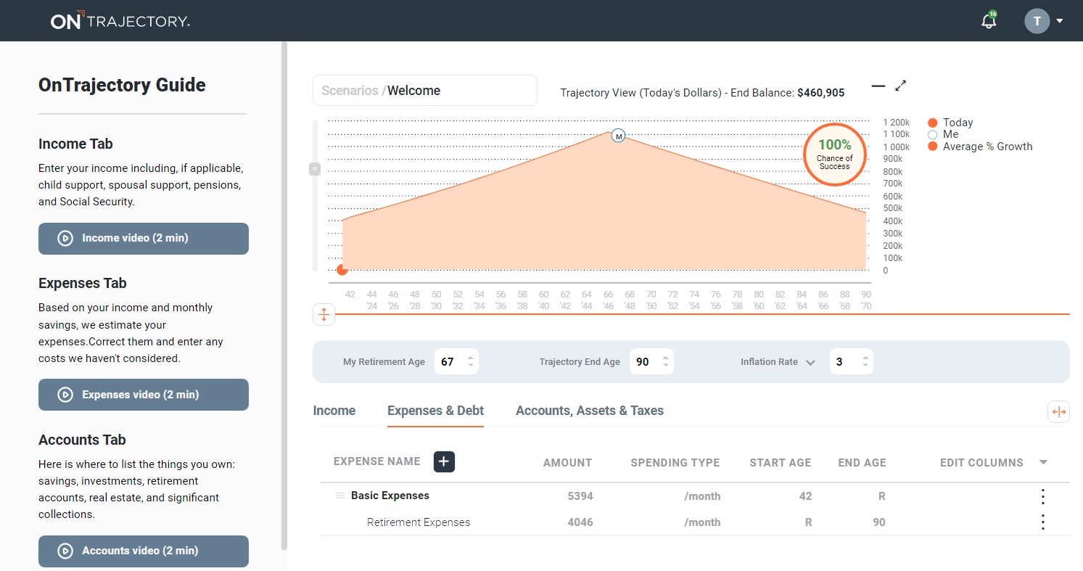Click the OnTrajectory logo
1083x571 pixels.
point(120,21)
